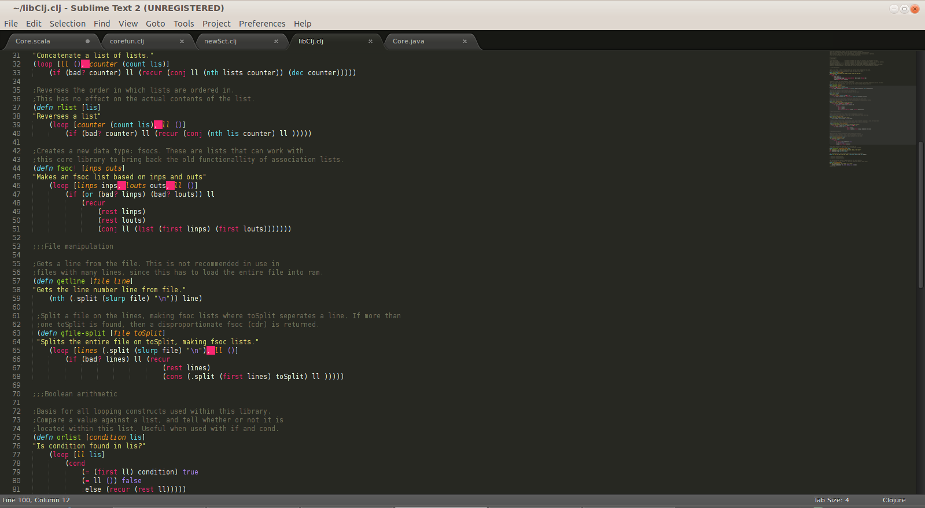Image resolution: width=925 pixels, height=508 pixels.
Task: Open the Tools menu
Action: (184, 24)
